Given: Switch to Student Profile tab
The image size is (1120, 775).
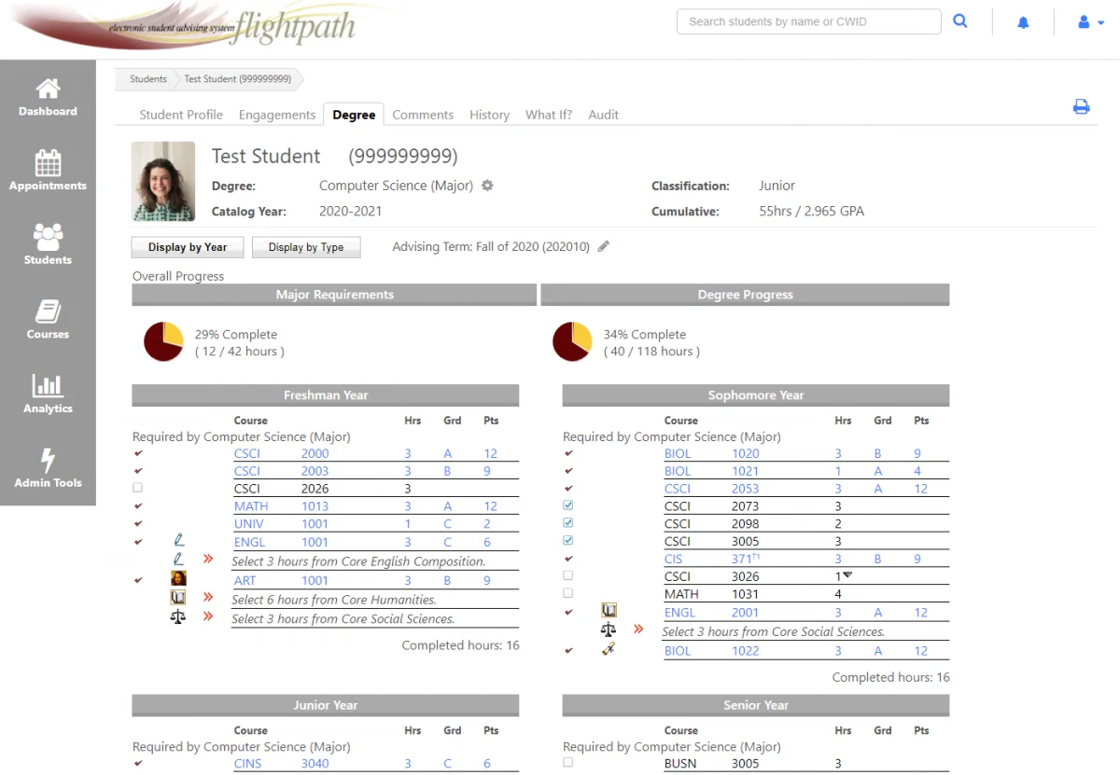Looking at the screenshot, I should (181, 115).
